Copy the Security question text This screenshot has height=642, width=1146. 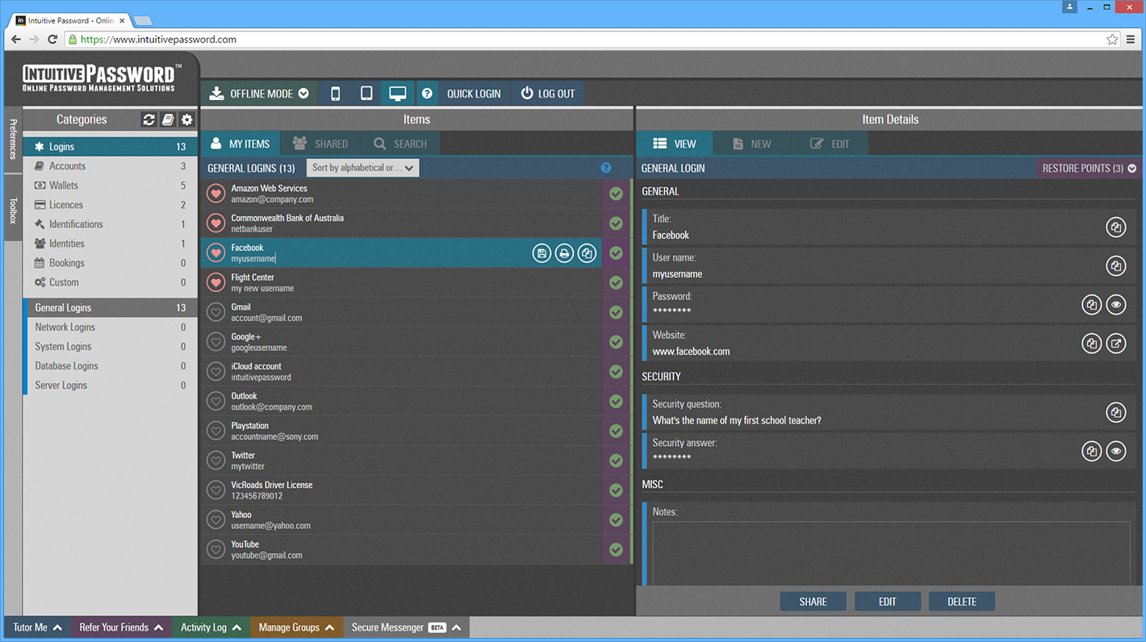[1115, 413]
